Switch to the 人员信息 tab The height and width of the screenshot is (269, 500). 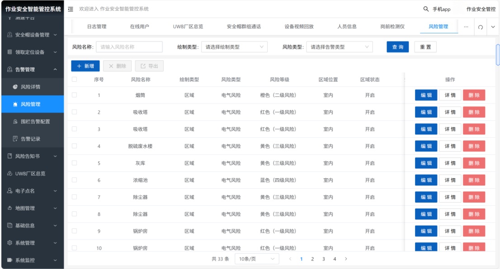347,27
